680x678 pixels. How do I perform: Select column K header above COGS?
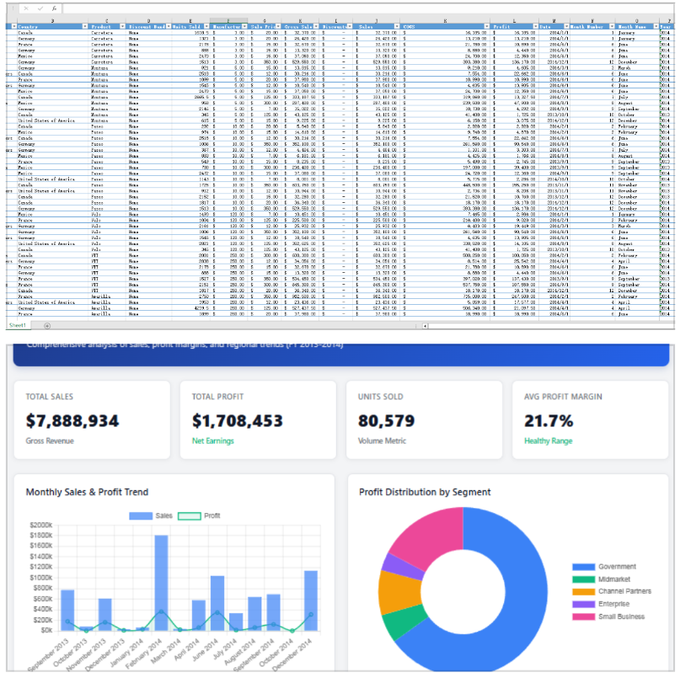click(x=445, y=21)
